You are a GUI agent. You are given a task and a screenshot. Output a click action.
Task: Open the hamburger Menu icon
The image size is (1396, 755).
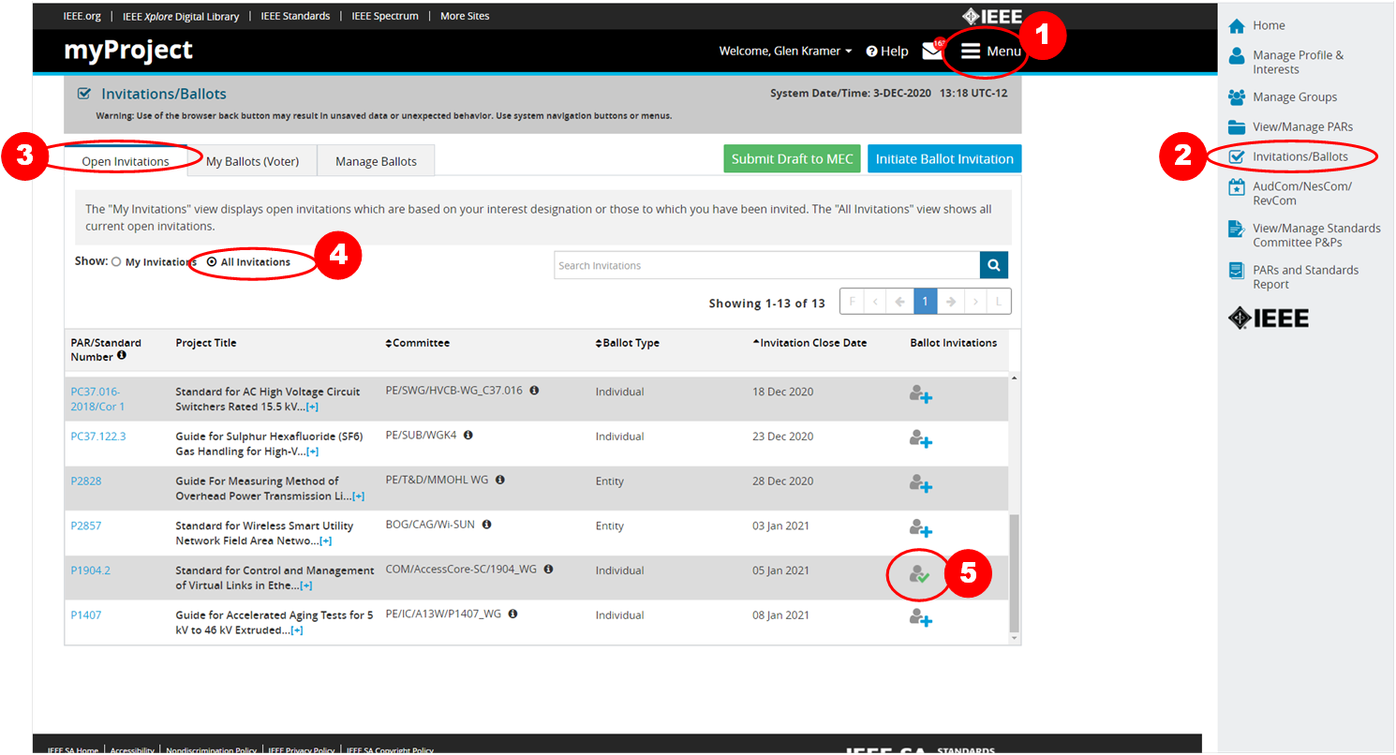[x=971, y=51]
